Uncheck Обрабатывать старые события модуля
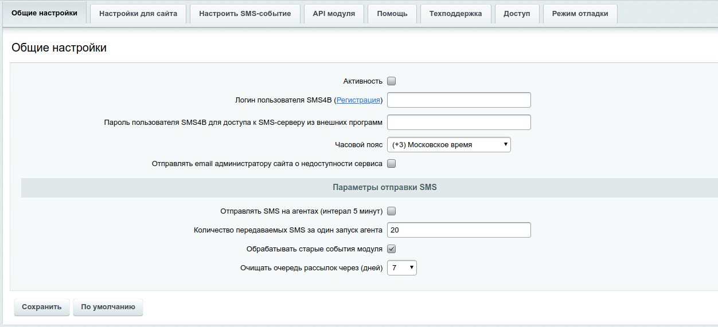Image resolution: width=718 pixels, height=327 pixels. pos(392,249)
